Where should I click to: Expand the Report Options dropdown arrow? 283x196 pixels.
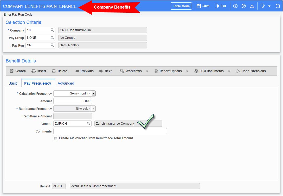tap(187, 71)
